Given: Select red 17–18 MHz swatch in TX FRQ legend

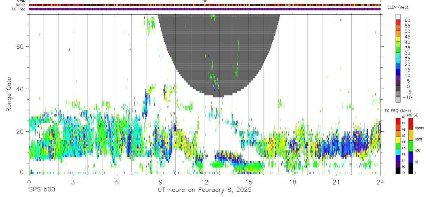Looking at the screenshot, I should coord(398,121).
